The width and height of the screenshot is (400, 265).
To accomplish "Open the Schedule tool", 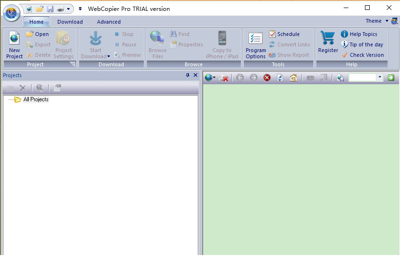I will 284,34.
